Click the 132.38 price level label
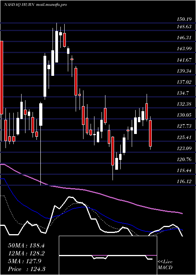The height and width of the screenshot is (275, 196). [x=184, y=104]
